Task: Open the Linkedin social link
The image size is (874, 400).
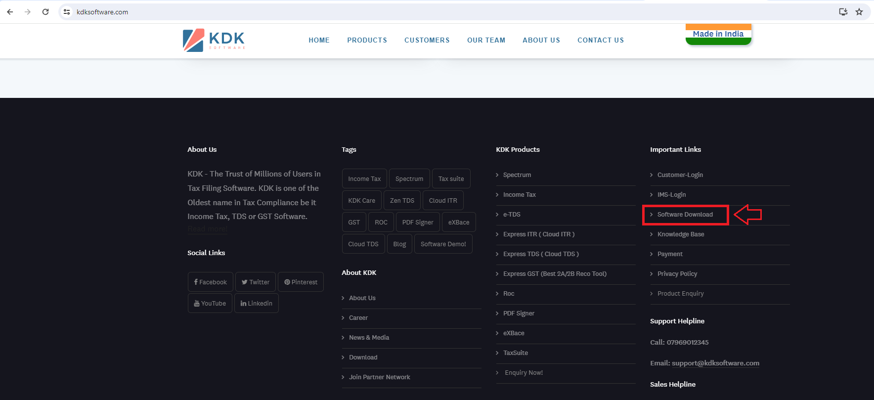Action: pos(257,303)
